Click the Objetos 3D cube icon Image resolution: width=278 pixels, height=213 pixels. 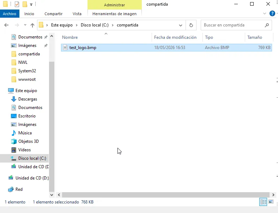[x=14, y=141]
